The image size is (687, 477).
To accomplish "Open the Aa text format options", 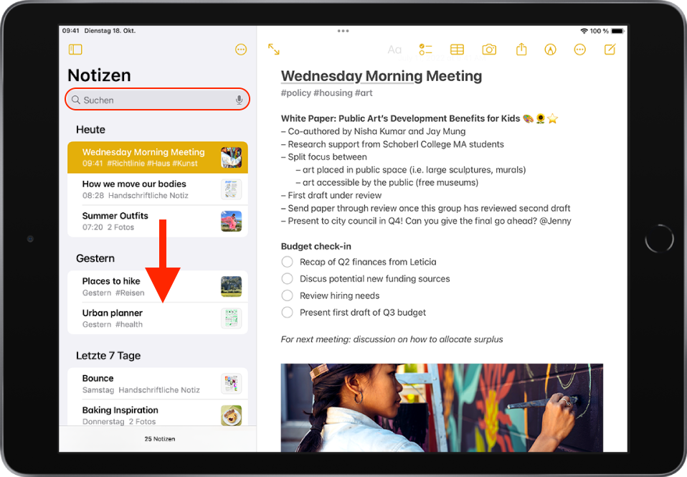I will tap(394, 49).
